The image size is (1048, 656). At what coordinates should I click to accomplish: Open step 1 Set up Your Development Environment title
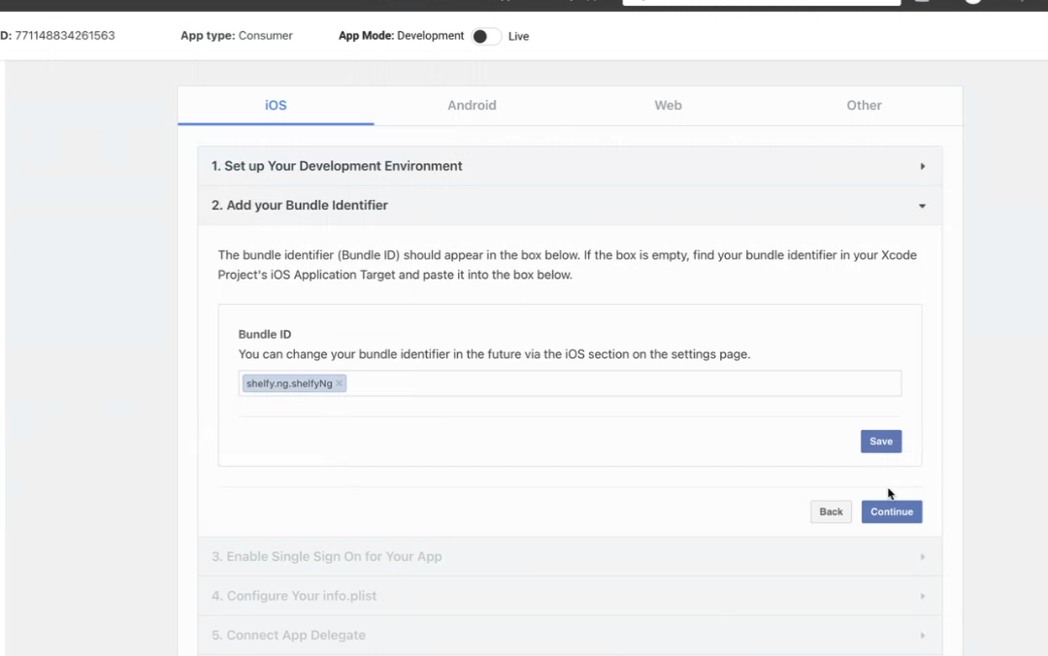(x=337, y=166)
